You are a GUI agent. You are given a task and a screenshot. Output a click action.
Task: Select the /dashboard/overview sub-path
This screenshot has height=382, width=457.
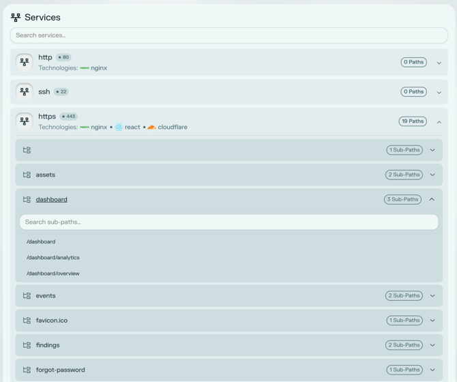click(53, 274)
